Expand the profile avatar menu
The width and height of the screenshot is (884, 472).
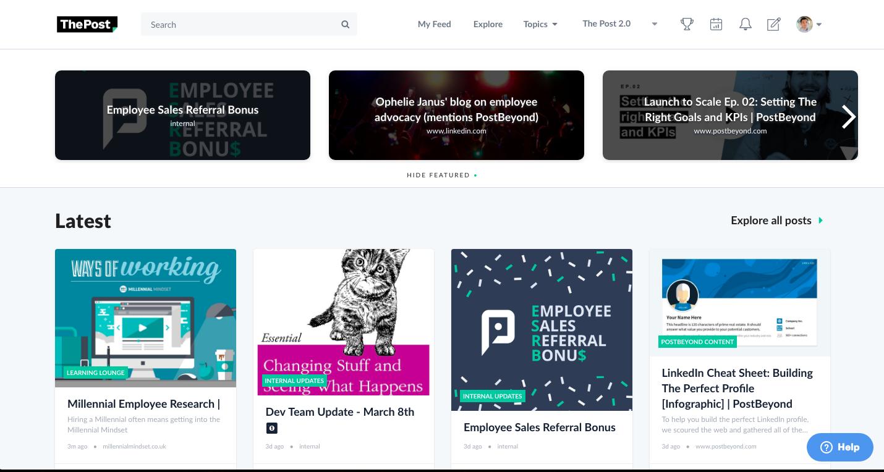coord(809,24)
